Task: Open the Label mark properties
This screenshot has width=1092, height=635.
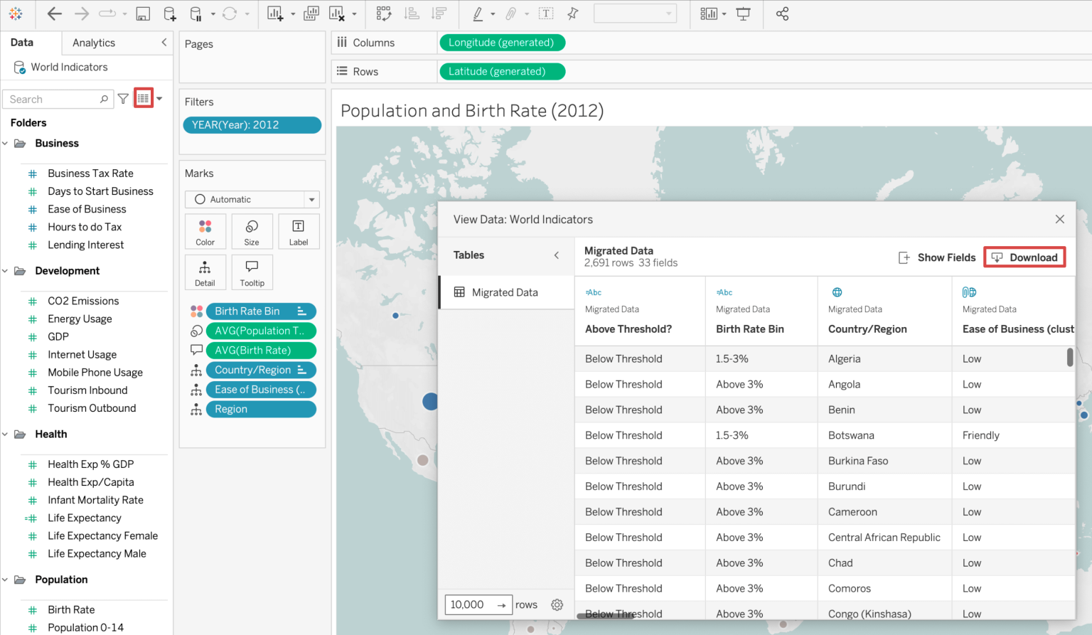Action: point(299,231)
